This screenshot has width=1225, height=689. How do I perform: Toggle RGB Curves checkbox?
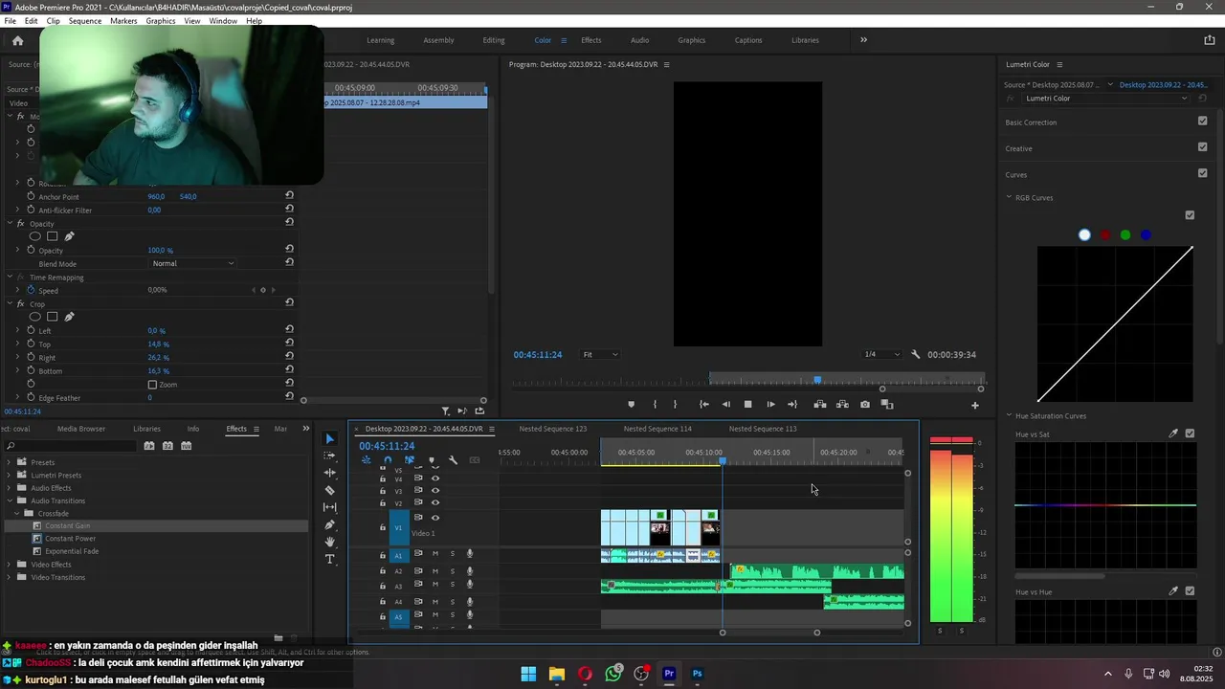pos(1190,215)
